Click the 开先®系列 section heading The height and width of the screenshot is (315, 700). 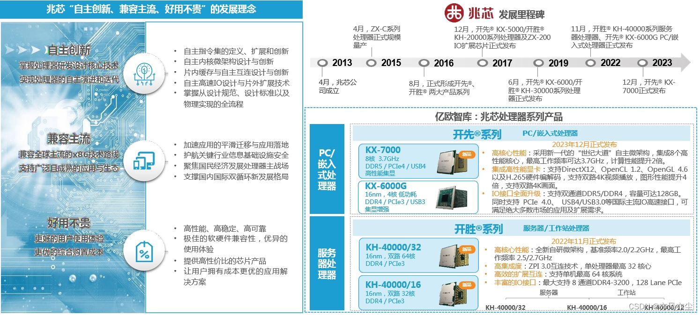point(477,135)
